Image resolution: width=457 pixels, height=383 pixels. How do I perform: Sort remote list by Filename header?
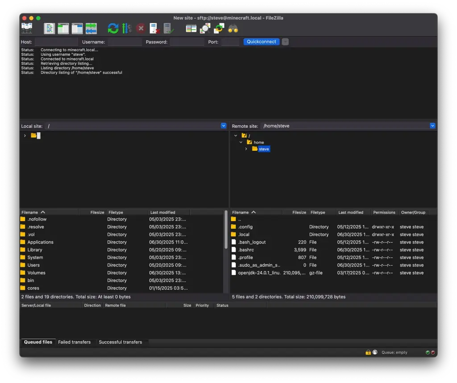pos(257,212)
